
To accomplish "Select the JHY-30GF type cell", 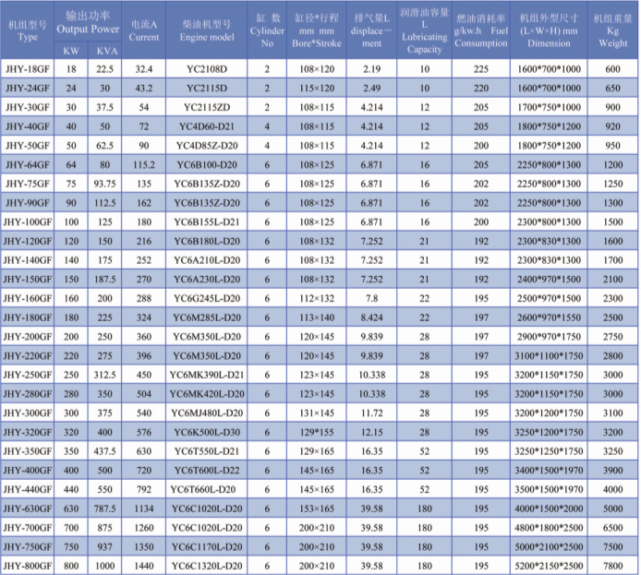I will [28, 107].
